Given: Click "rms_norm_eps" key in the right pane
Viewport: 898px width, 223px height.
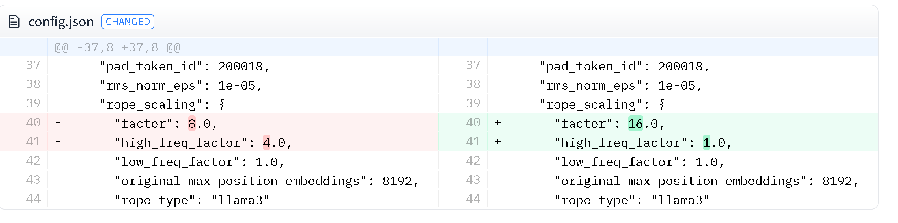Looking at the screenshot, I should (591, 86).
